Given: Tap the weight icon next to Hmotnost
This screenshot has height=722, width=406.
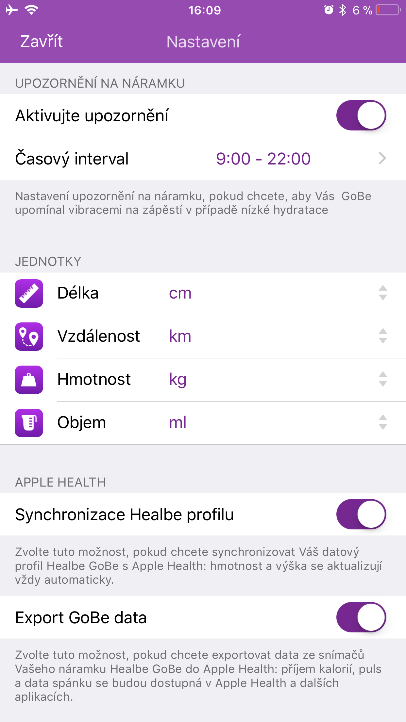Looking at the screenshot, I should [29, 380].
